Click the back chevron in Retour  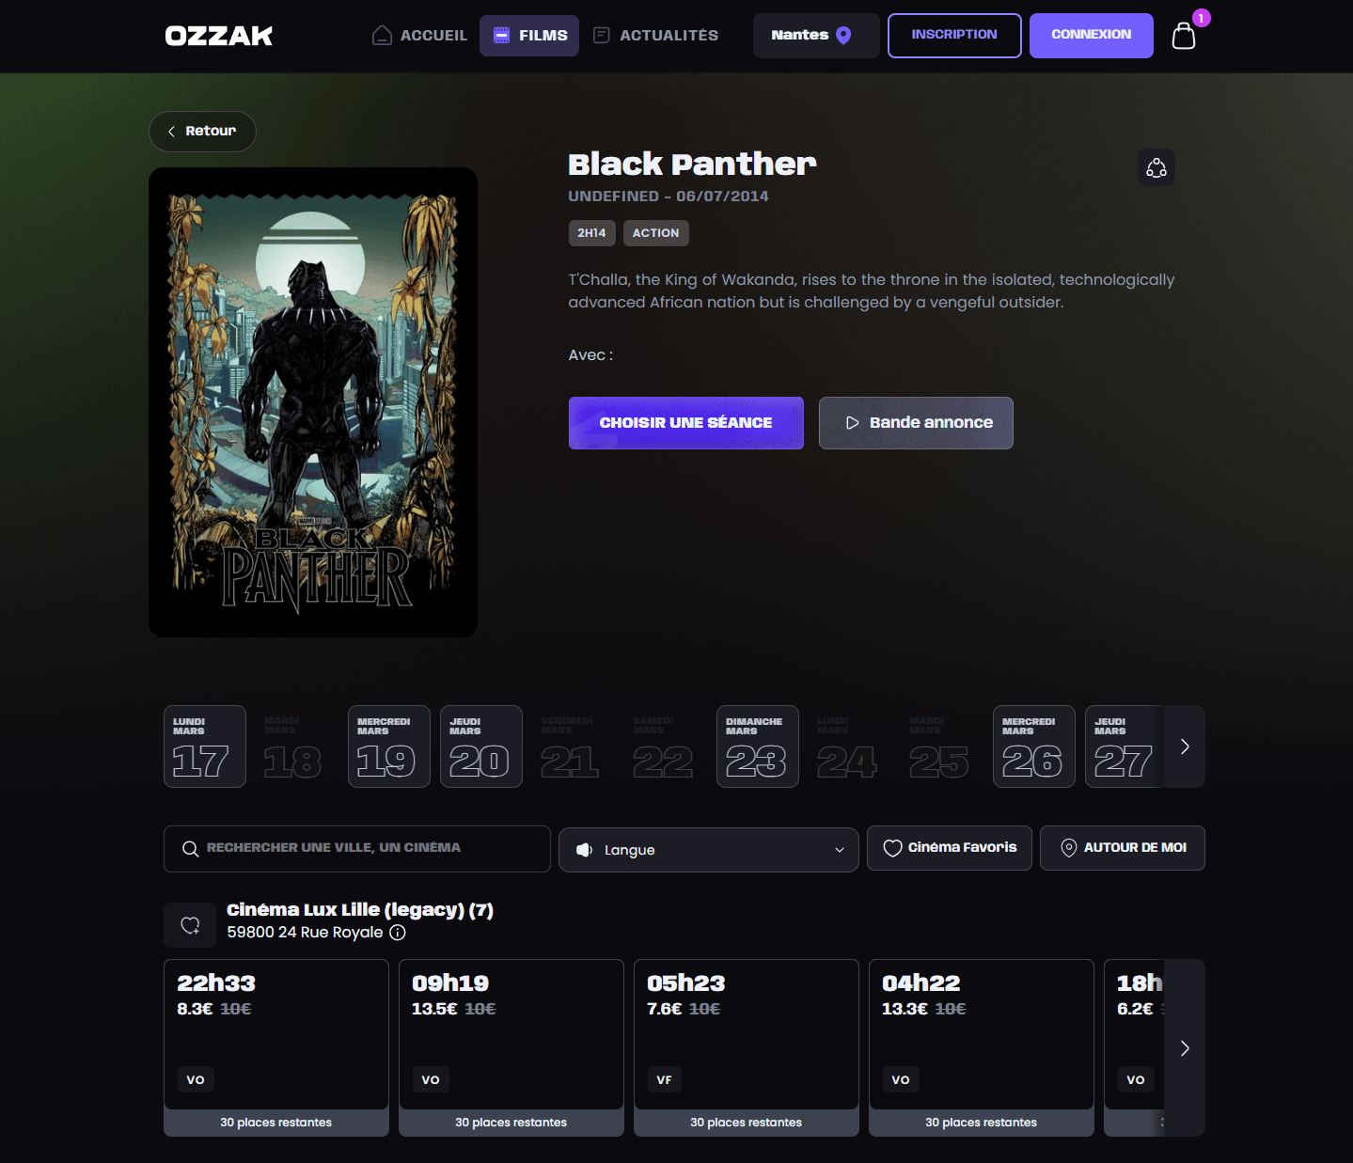click(x=171, y=132)
